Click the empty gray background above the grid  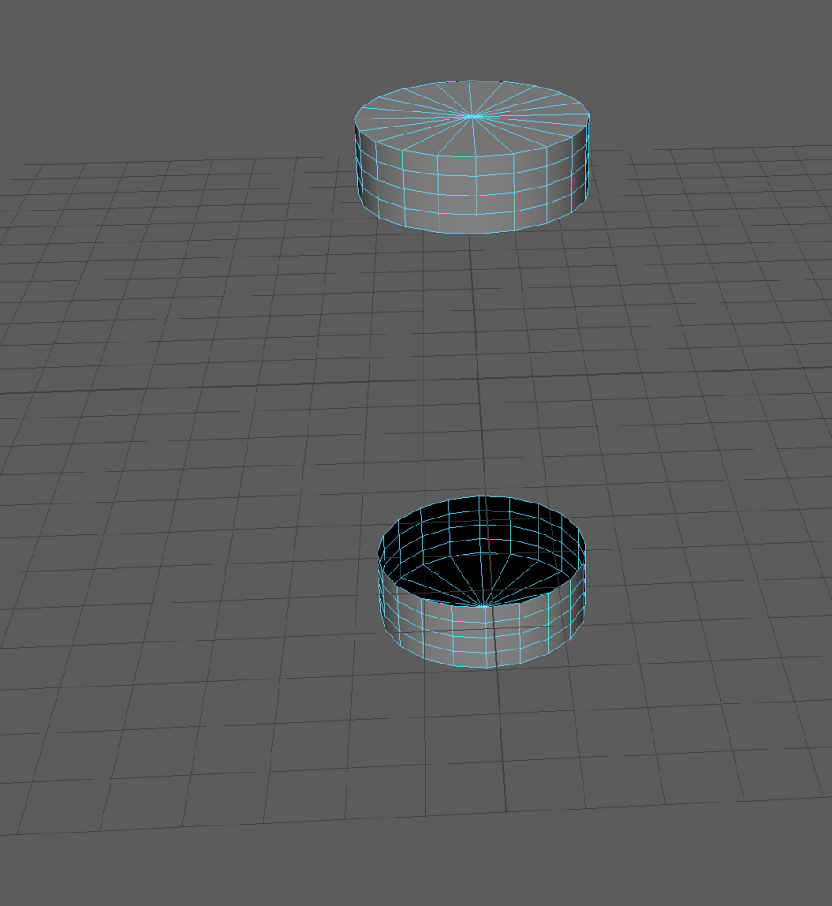point(177,71)
